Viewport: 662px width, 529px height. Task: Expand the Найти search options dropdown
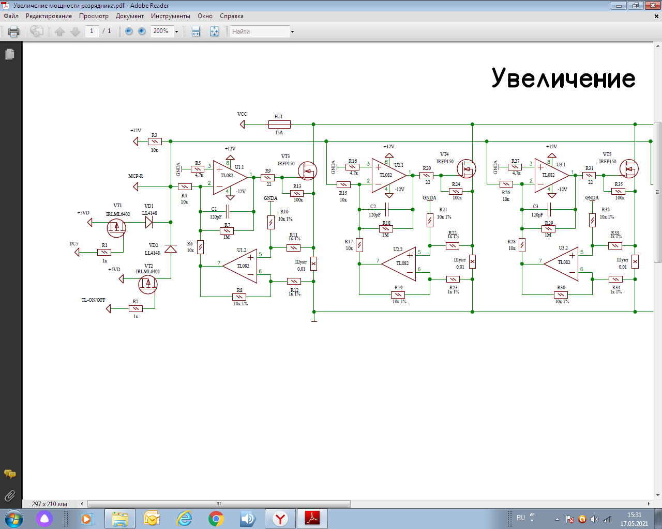click(x=292, y=32)
